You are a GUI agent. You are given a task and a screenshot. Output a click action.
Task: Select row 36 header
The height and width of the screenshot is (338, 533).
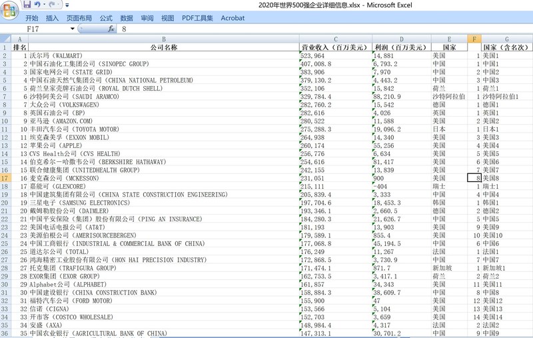pyautogui.click(x=5, y=333)
